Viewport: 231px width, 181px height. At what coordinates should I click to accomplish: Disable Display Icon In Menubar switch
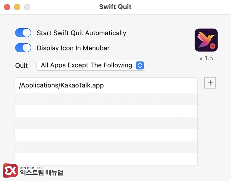pyautogui.click(x=23, y=48)
